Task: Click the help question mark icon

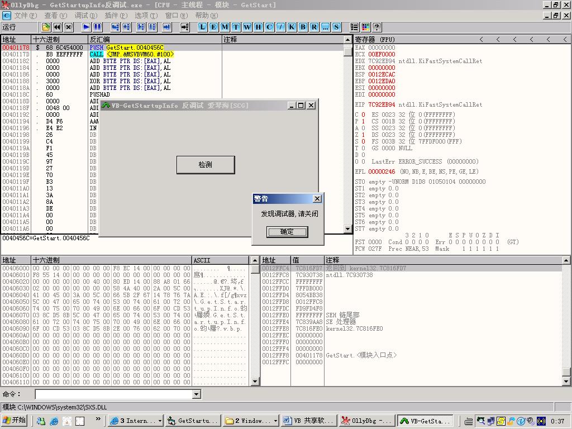Action: [377, 27]
